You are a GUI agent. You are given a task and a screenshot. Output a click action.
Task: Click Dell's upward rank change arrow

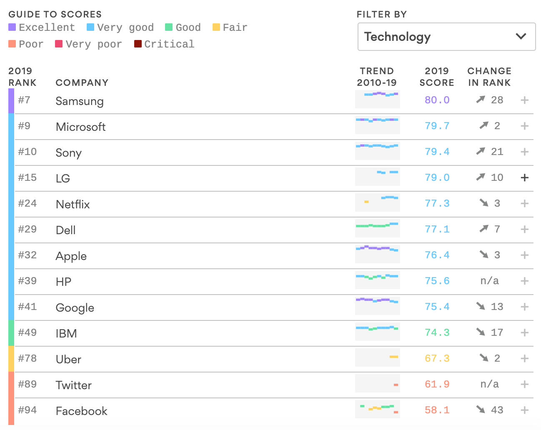pyautogui.click(x=483, y=229)
